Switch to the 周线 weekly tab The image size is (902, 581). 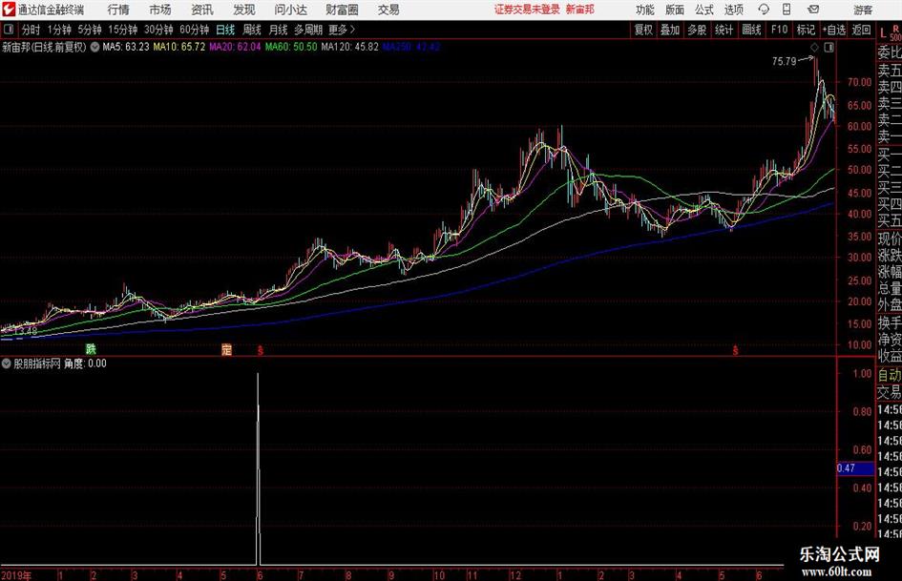tap(252, 30)
